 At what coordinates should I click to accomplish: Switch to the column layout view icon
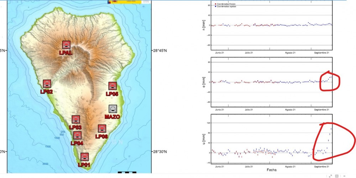point(337,176)
